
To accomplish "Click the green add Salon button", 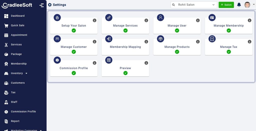I will tap(226, 5).
